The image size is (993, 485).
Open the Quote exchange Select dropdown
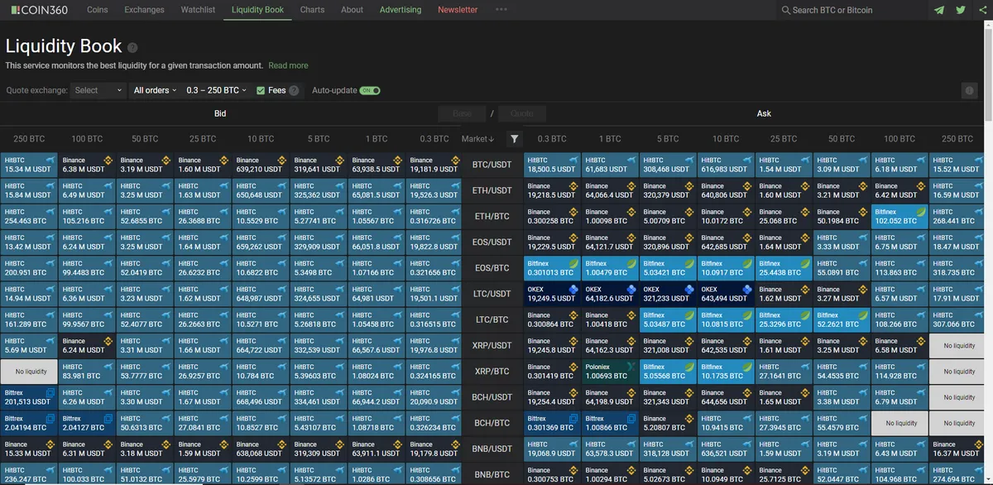click(x=98, y=90)
